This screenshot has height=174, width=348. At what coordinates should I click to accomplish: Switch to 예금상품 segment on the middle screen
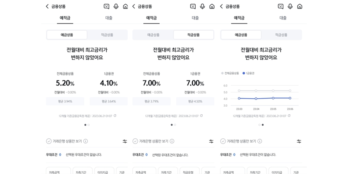153,35
